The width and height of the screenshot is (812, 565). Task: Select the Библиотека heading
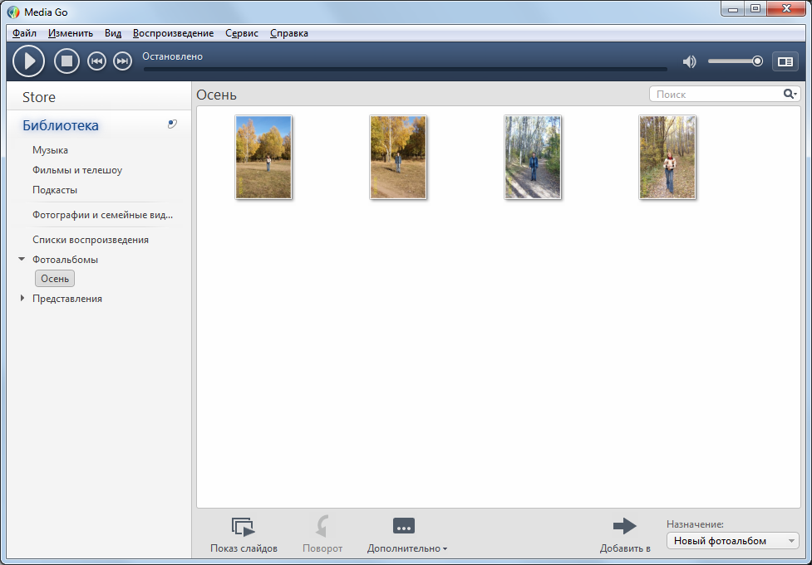tap(61, 125)
